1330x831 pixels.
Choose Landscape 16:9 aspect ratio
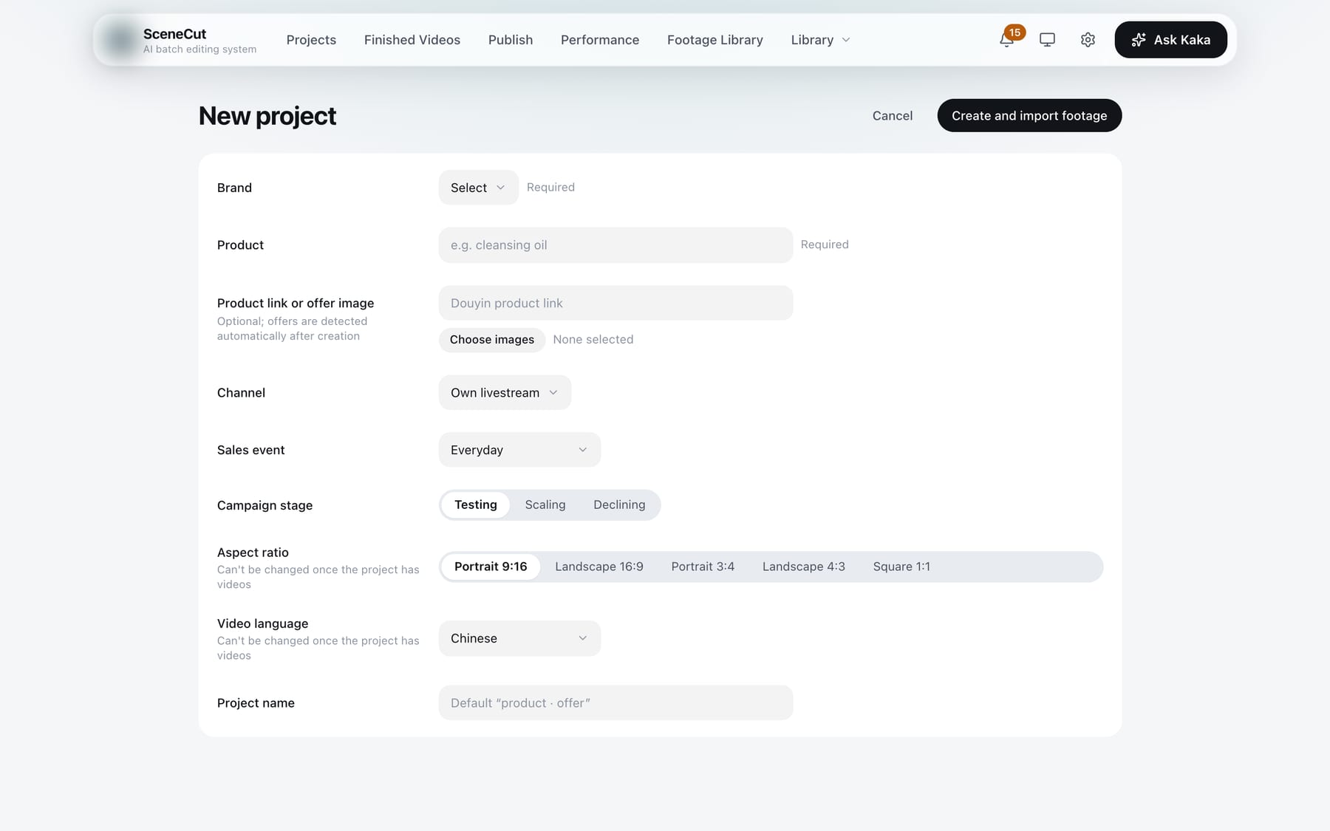599,567
